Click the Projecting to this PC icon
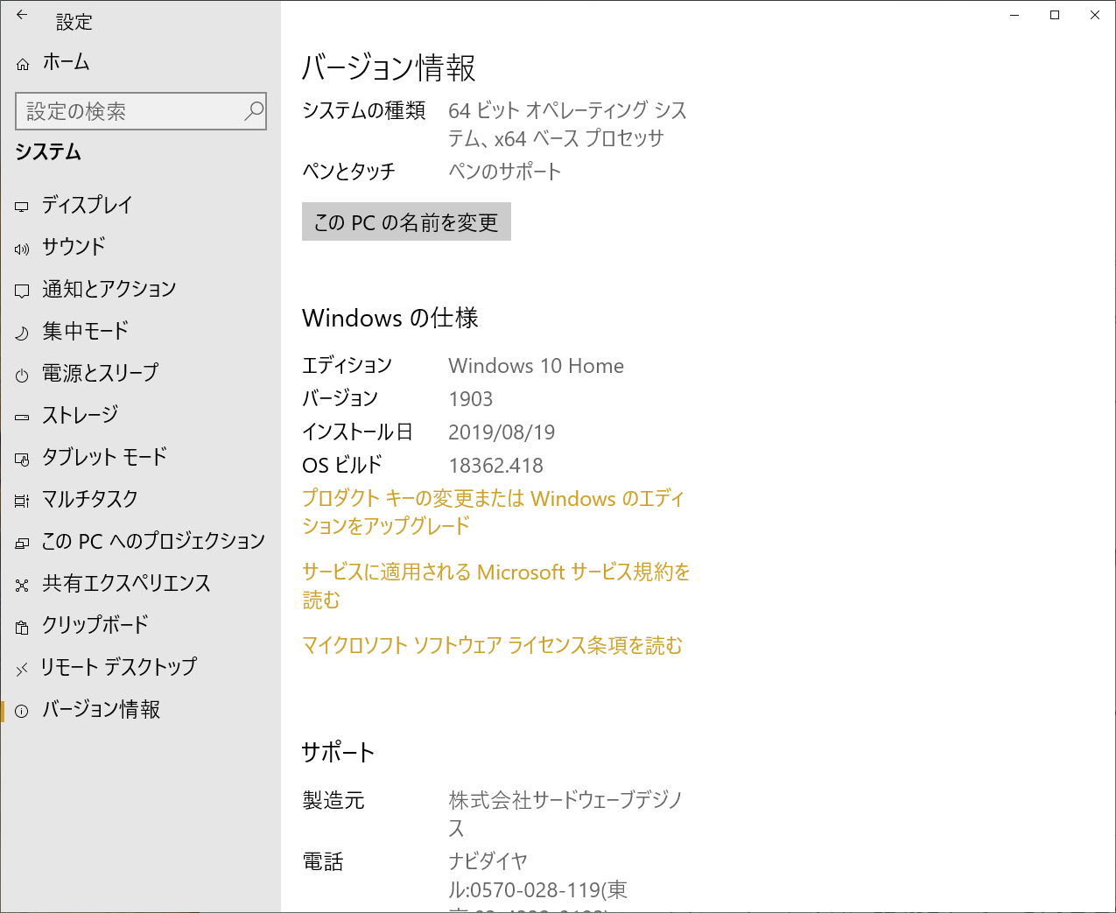Image resolution: width=1116 pixels, height=913 pixels. coord(22,544)
